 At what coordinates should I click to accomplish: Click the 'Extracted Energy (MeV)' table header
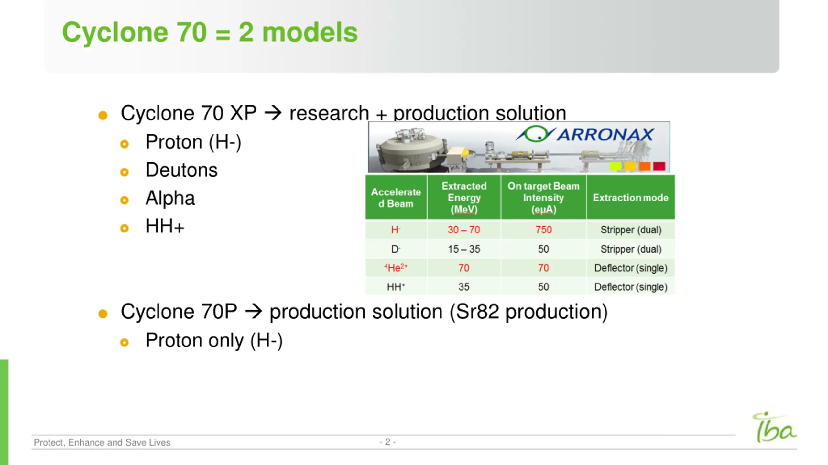(464, 197)
